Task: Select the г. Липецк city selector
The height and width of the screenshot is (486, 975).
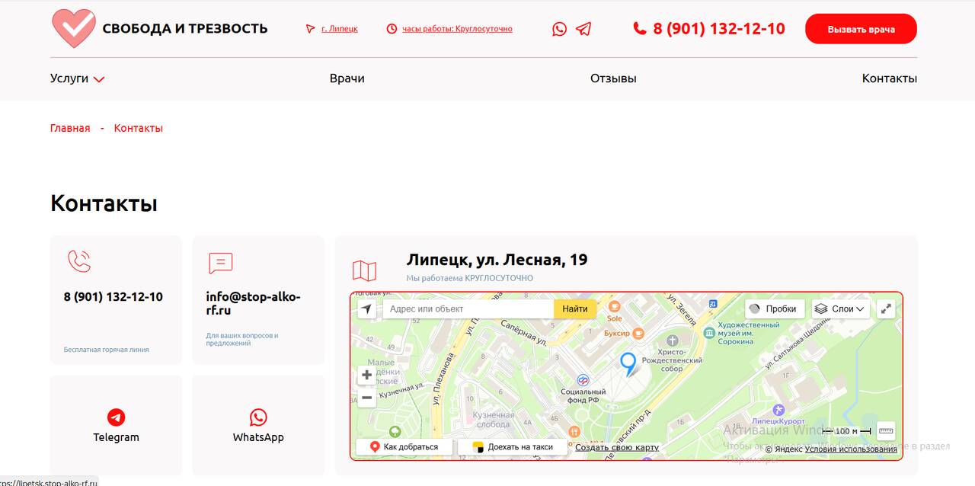Action: point(339,29)
